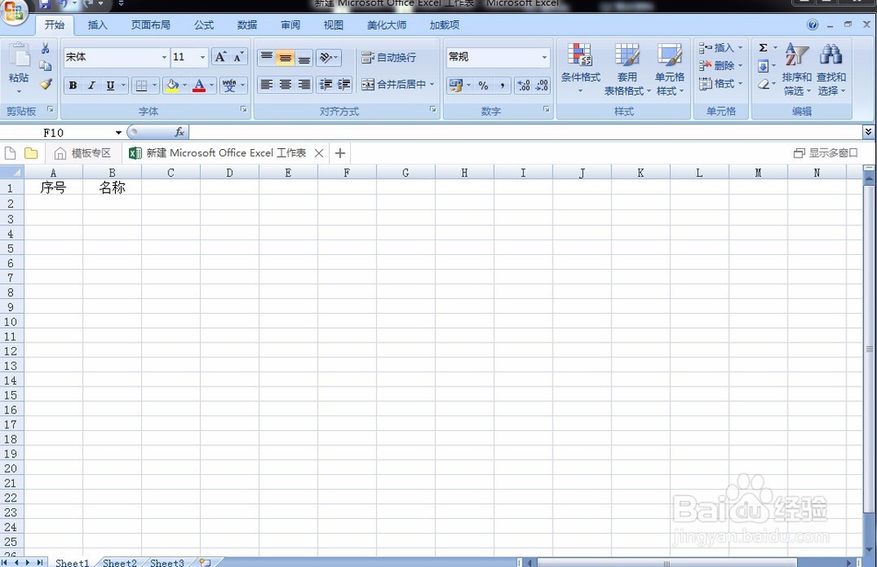Click the Paste clipboard icon
This screenshot has height=567, width=877.
pyautogui.click(x=19, y=57)
